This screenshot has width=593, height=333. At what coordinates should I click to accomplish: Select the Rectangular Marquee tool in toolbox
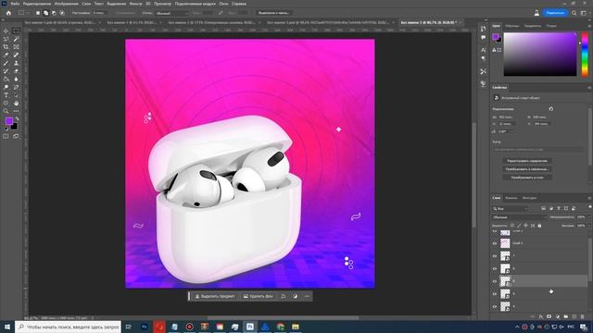click(x=16, y=31)
